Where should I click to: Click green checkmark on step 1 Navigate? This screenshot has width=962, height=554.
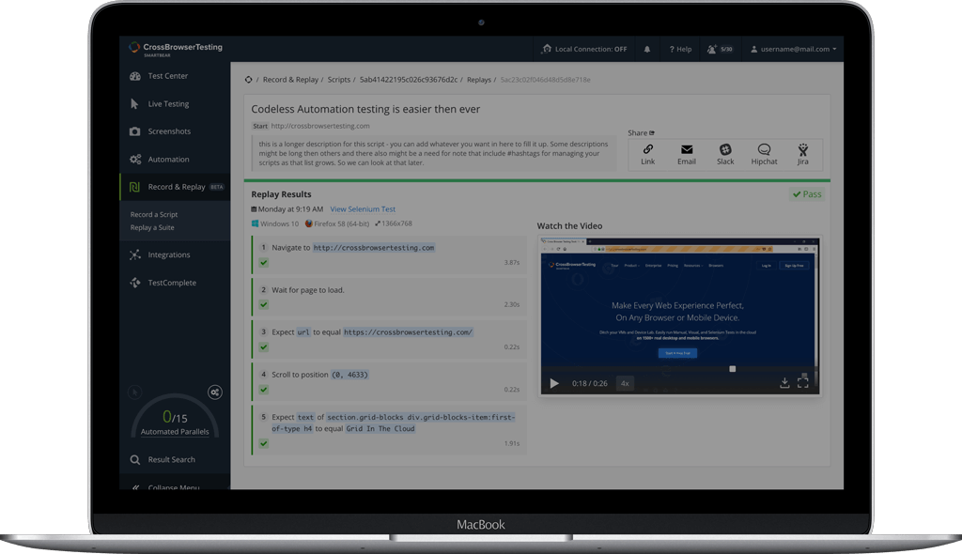point(264,263)
